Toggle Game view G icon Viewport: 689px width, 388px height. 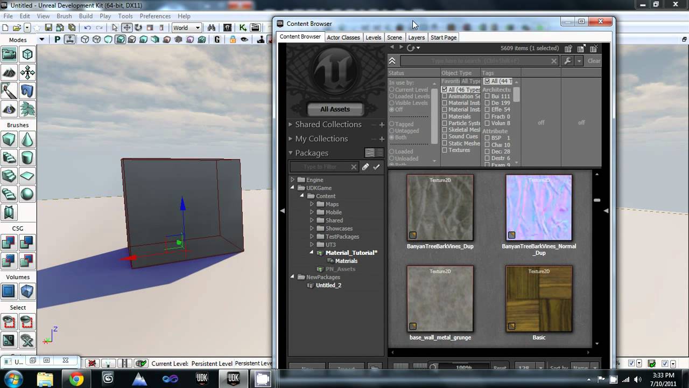tap(217, 39)
